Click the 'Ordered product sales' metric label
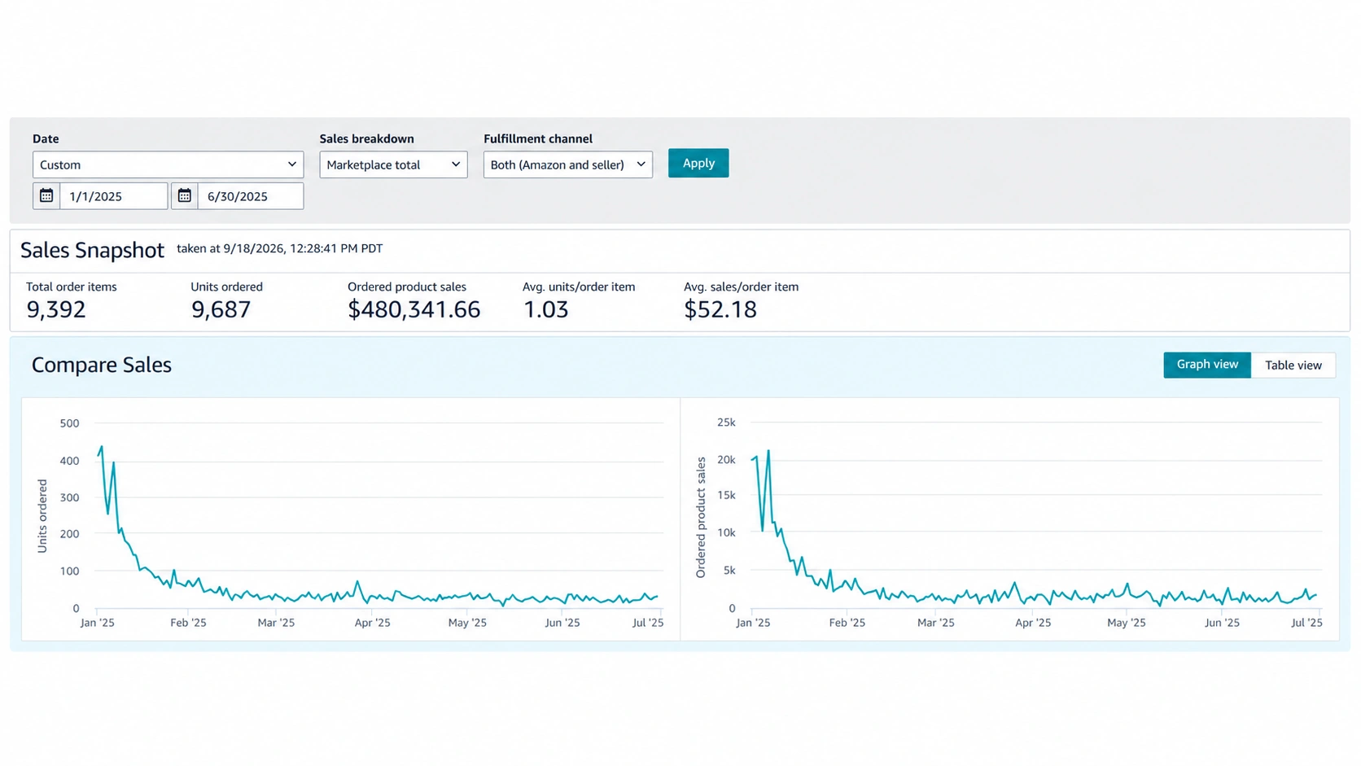 (x=407, y=287)
